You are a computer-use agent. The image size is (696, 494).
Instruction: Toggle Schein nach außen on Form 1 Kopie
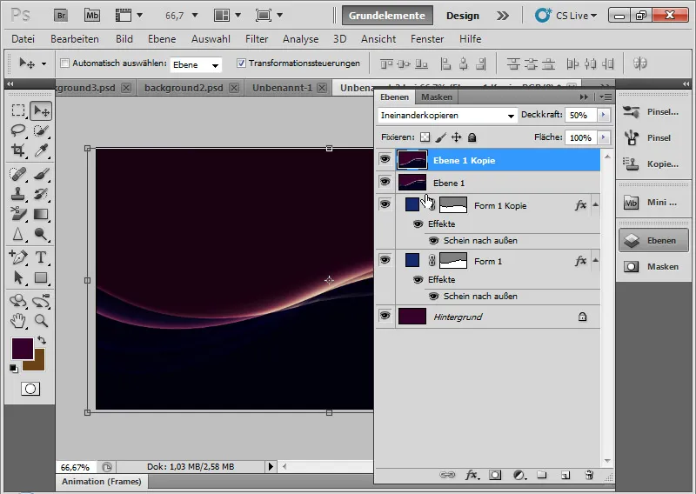click(433, 241)
